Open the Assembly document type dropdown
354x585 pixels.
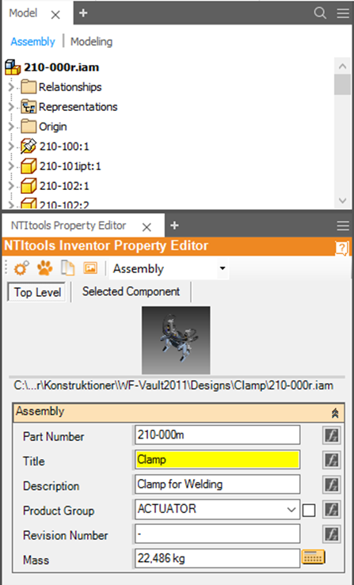tap(169, 268)
